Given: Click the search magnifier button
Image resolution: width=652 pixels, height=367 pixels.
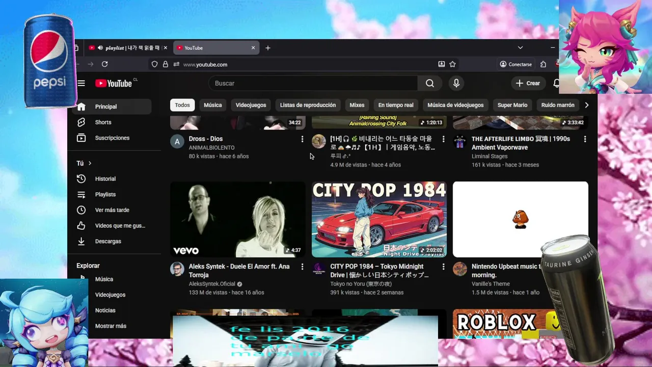Looking at the screenshot, I should (x=430, y=83).
